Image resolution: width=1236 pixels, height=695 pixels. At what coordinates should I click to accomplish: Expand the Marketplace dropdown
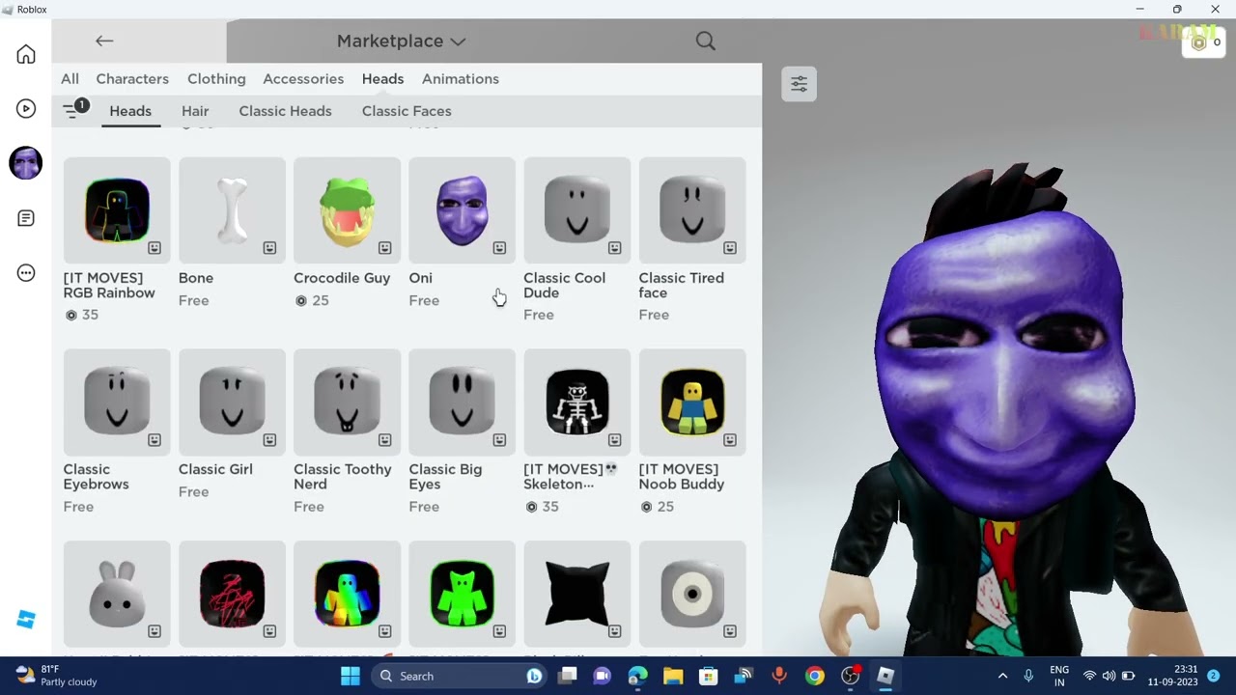click(401, 41)
